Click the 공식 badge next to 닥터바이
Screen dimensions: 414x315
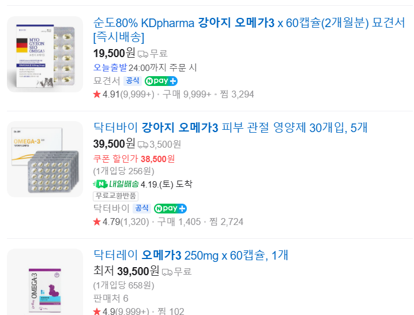(141, 208)
